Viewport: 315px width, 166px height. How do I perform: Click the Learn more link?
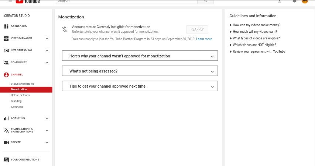(x=204, y=39)
